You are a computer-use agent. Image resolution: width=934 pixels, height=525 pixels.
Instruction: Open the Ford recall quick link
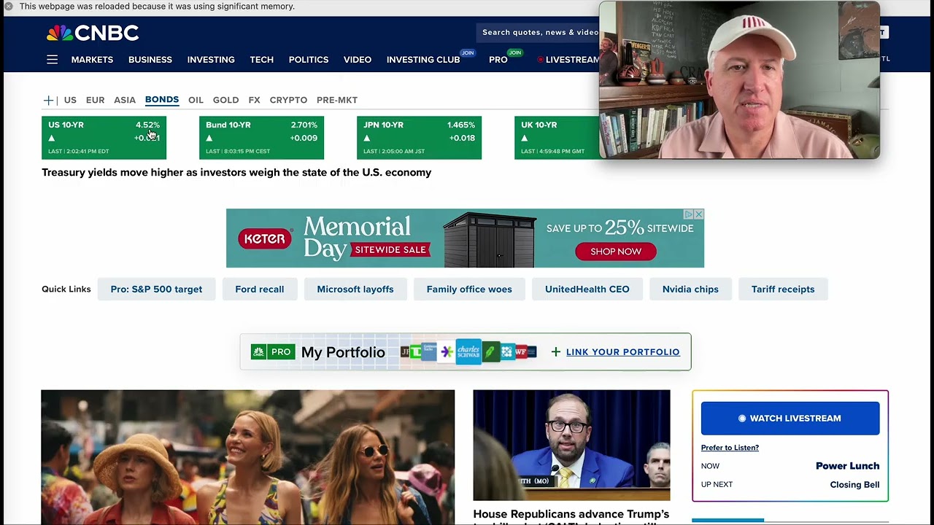pyautogui.click(x=259, y=289)
